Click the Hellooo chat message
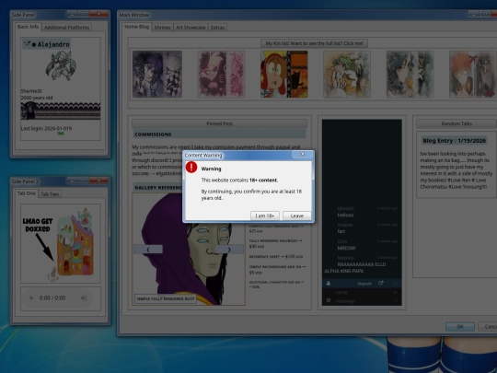 point(345,215)
